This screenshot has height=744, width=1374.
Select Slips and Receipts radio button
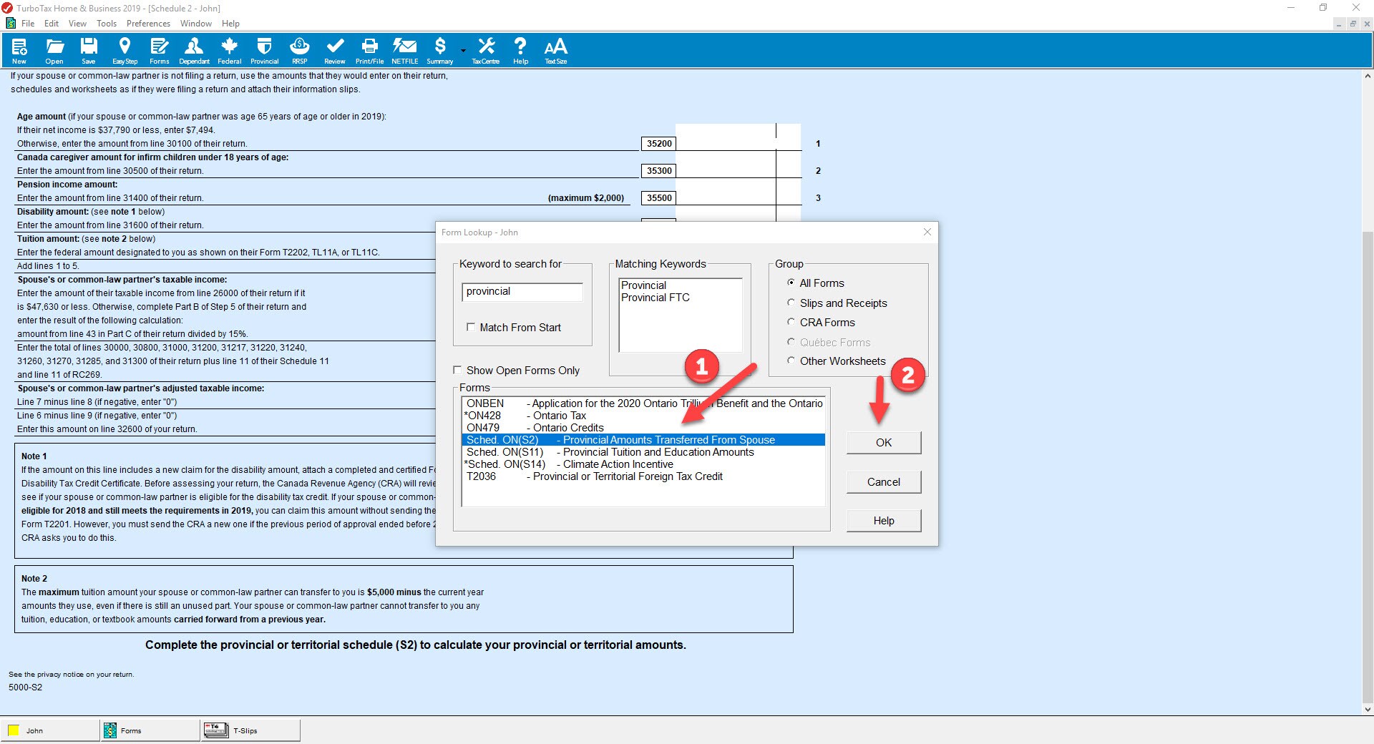pyautogui.click(x=791, y=303)
